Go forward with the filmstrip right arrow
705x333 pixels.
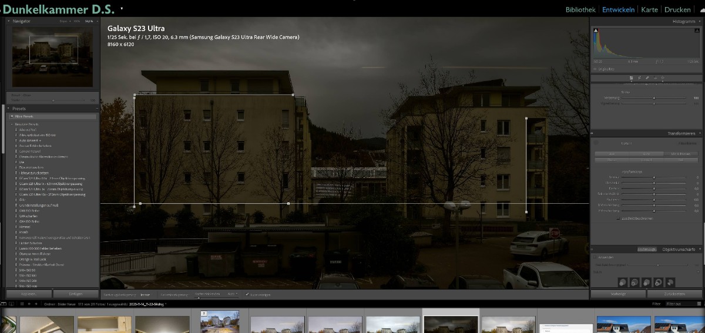pos(36,304)
